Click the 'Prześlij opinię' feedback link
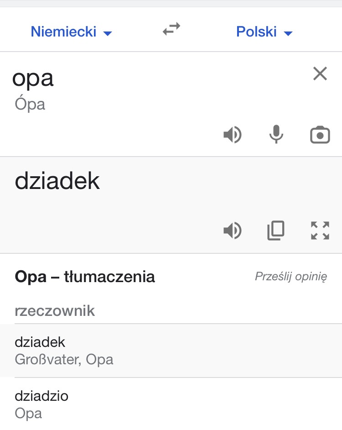Viewport: 342px width, 430px height. pyautogui.click(x=291, y=277)
